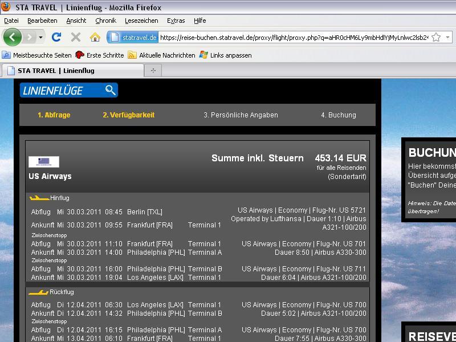
Task: Click Flug-Nr. US 711 flight details
Action: [304, 268]
